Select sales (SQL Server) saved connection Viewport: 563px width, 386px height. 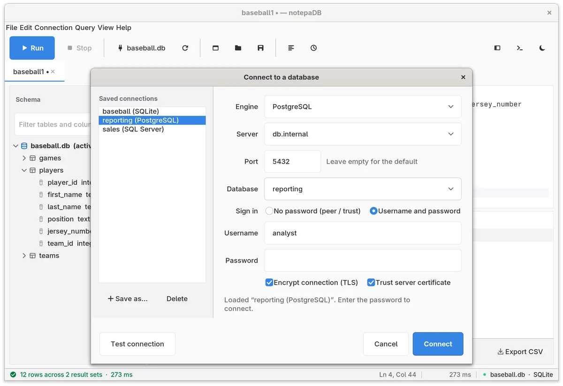pos(152,129)
